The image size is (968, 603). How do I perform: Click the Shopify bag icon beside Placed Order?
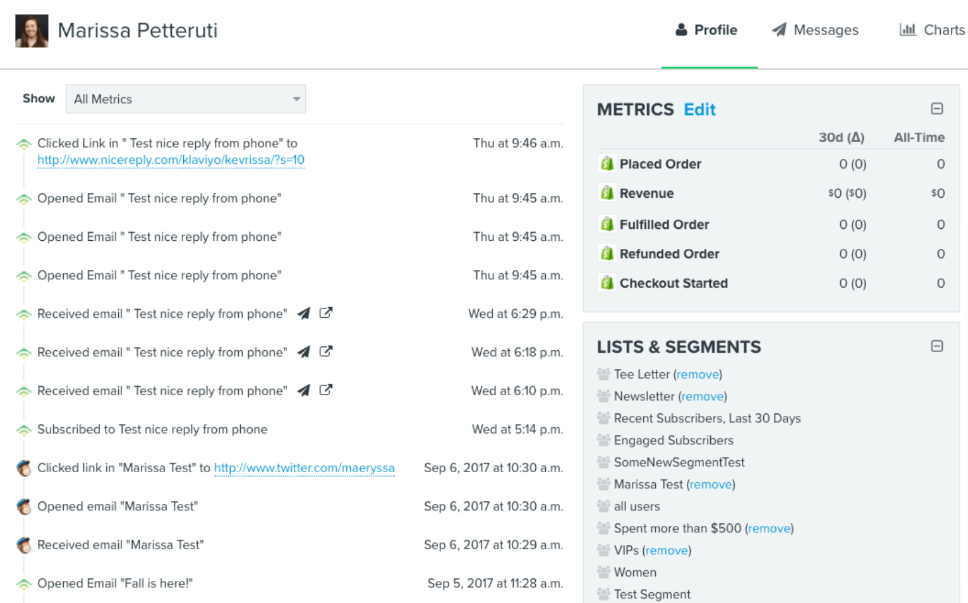point(607,163)
